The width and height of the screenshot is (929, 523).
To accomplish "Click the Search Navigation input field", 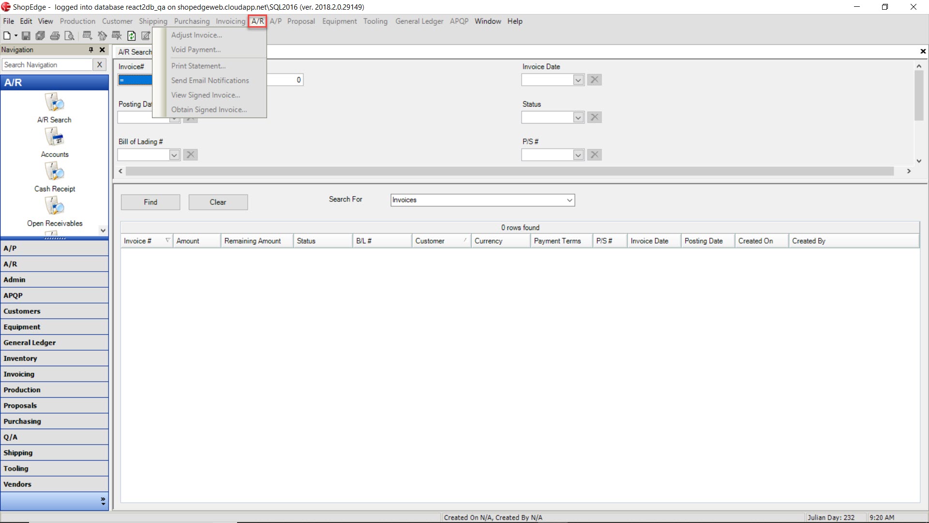I will (47, 65).
